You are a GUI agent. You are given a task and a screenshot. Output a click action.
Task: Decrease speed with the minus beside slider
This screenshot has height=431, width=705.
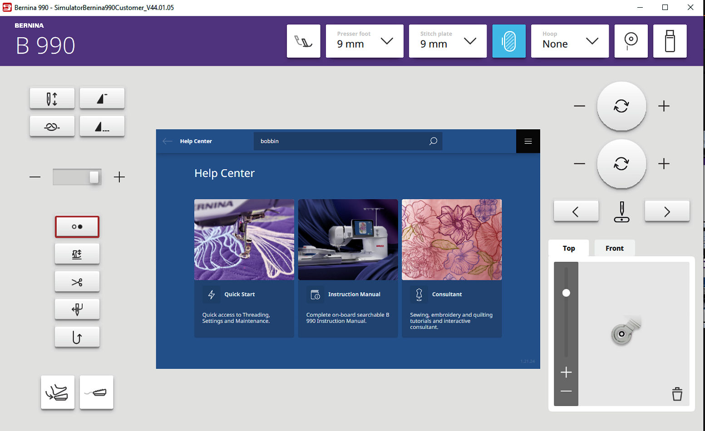click(35, 177)
